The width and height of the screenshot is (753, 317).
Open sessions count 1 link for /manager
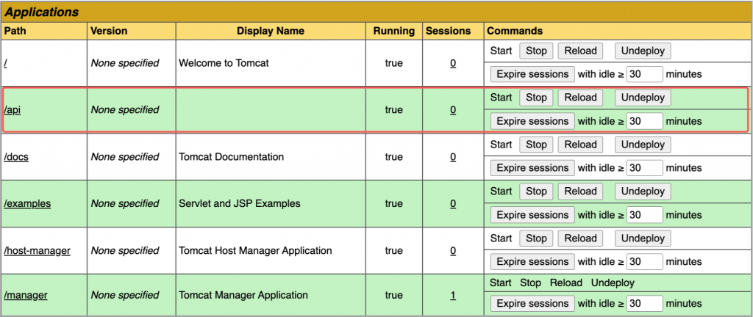click(453, 295)
